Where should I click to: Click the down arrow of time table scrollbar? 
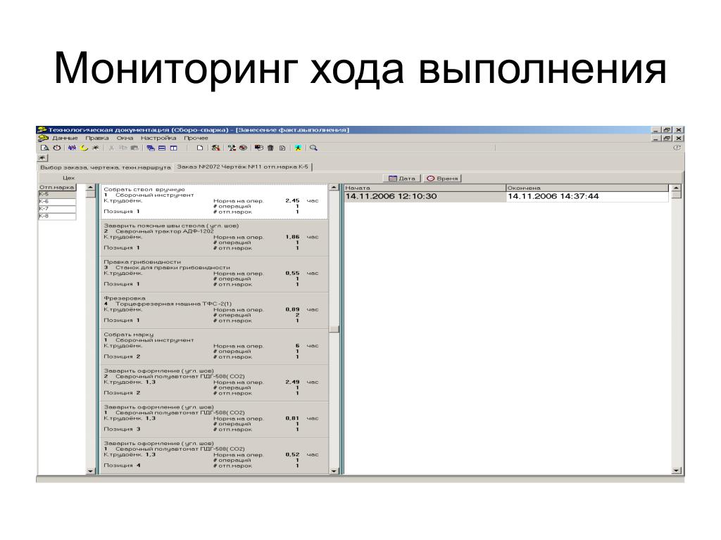click(676, 470)
